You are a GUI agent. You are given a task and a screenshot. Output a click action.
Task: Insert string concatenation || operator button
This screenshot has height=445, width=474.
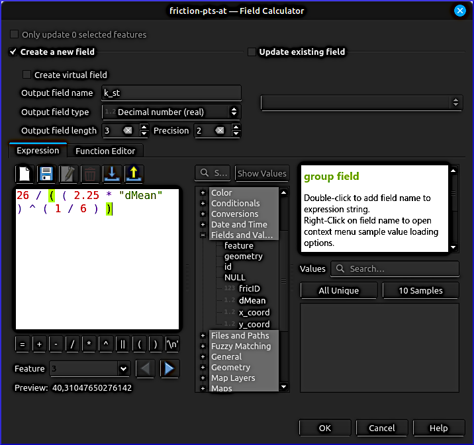(122, 344)
